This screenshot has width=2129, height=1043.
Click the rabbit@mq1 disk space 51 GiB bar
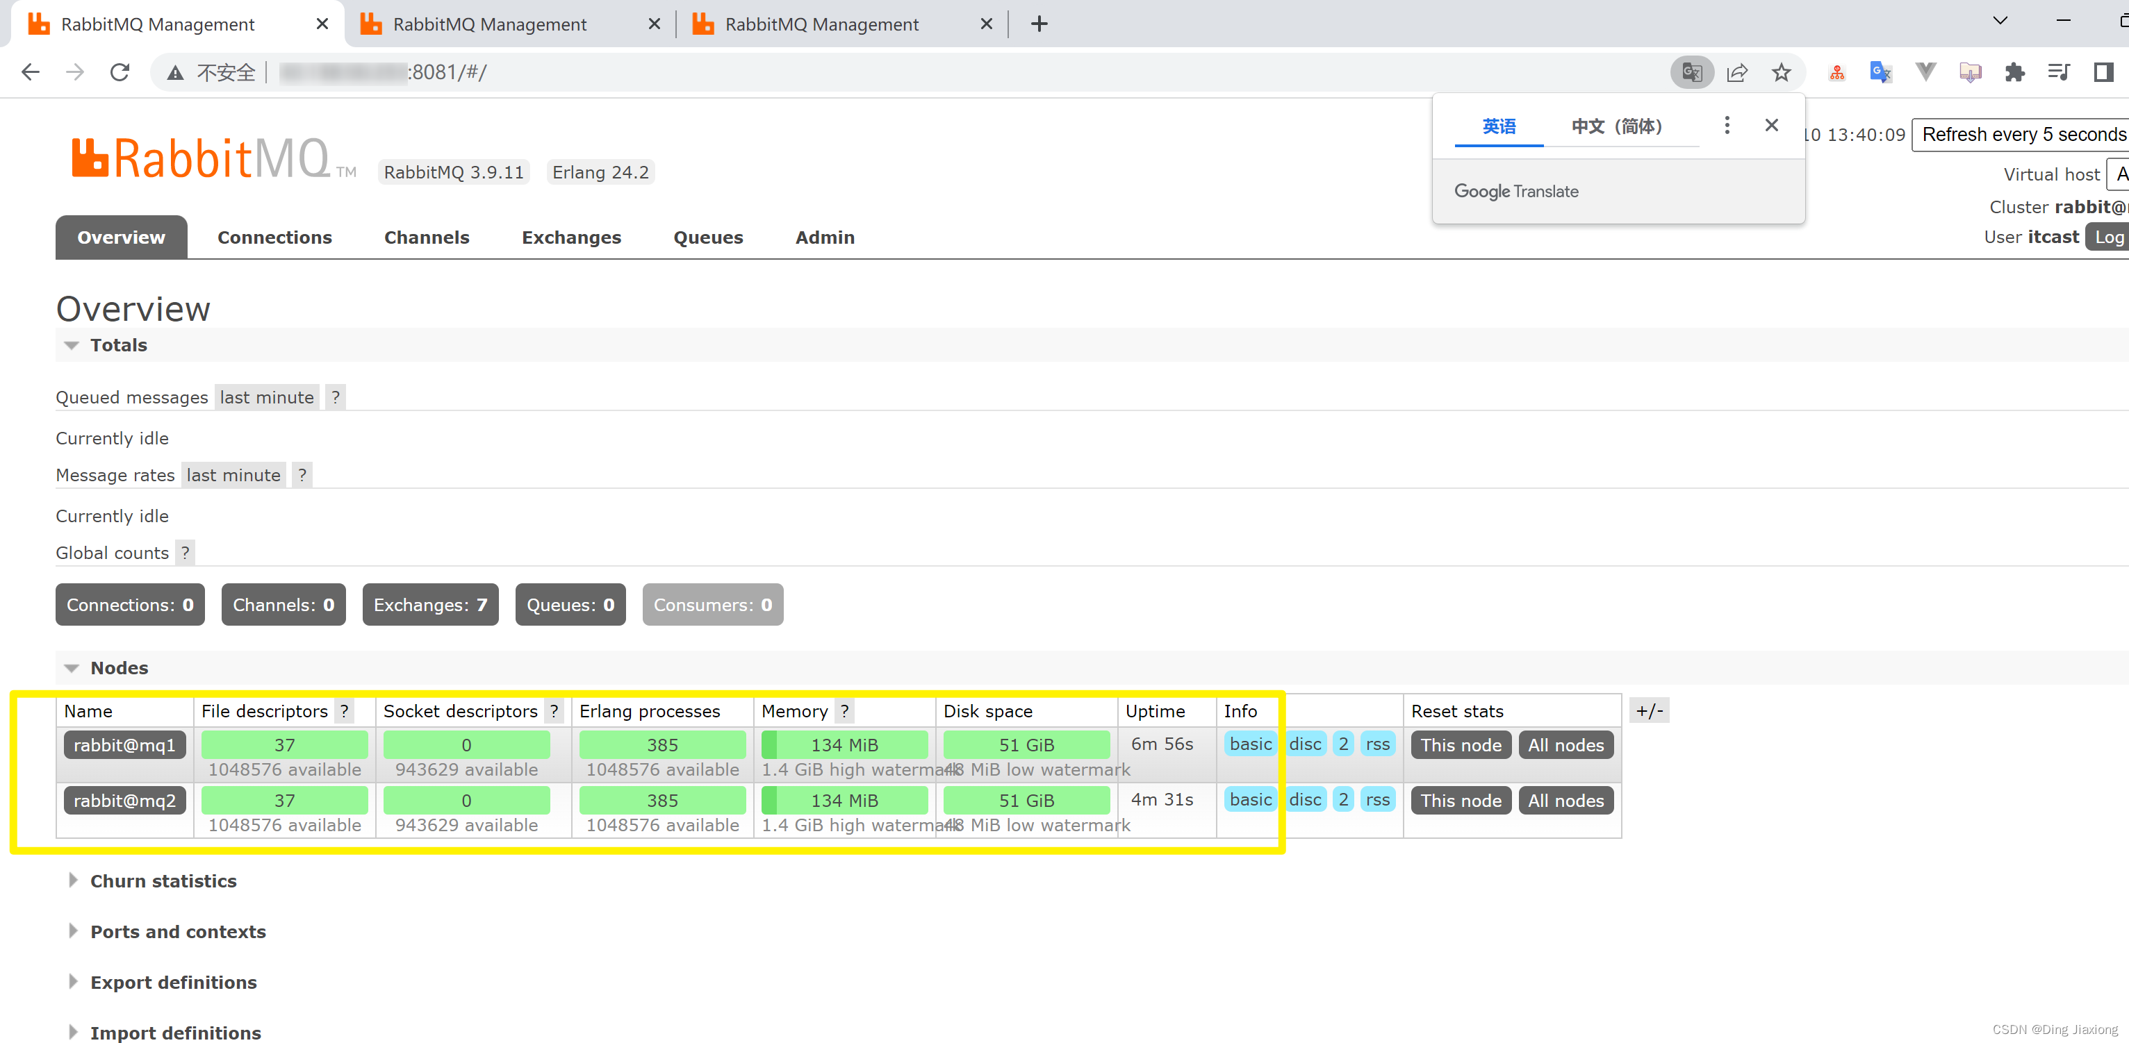1026,745
